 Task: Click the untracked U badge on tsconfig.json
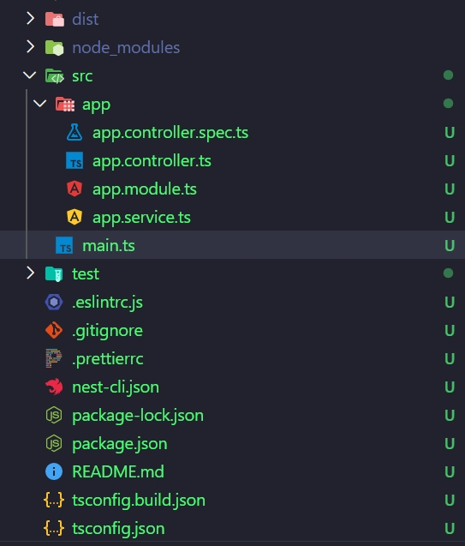(450, 529)
